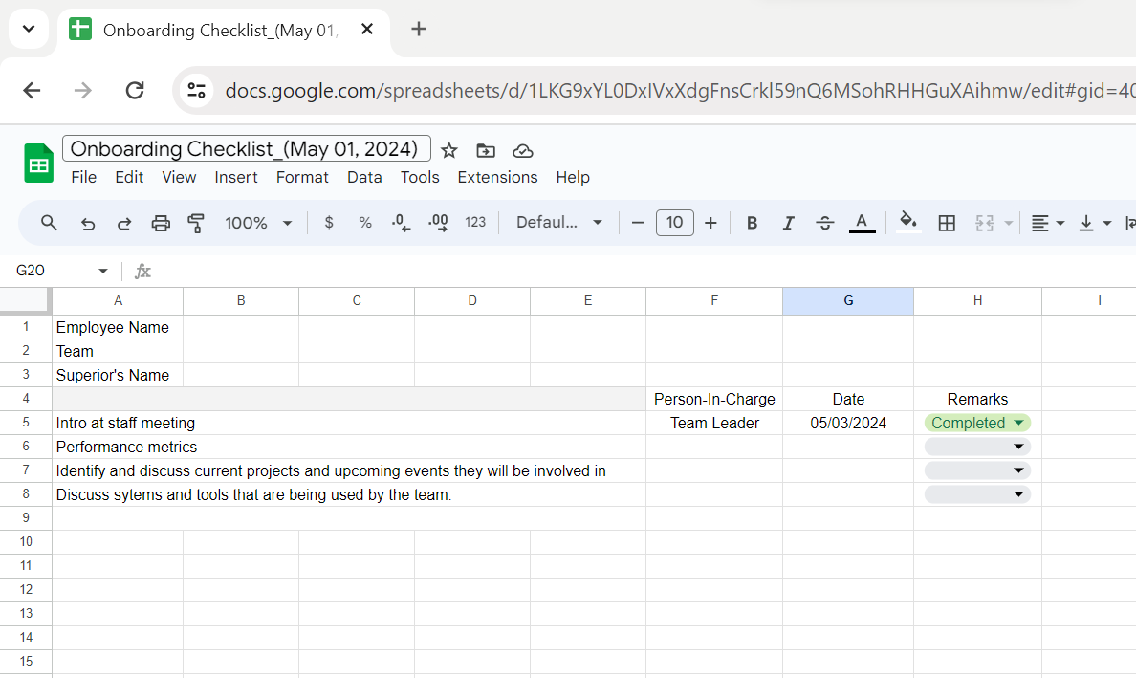This screenshot has height=678, width=1136.
Task: Open horizontal align options
Action: click(1047, 223)
